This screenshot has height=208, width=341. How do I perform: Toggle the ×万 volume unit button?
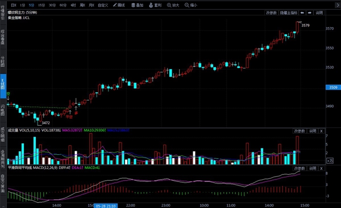(330, 161)
